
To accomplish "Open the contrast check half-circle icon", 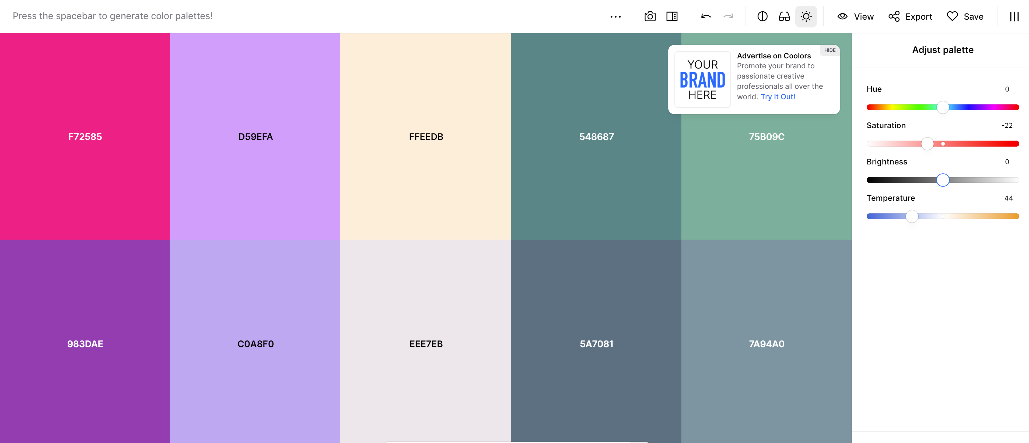I will 762,16.
